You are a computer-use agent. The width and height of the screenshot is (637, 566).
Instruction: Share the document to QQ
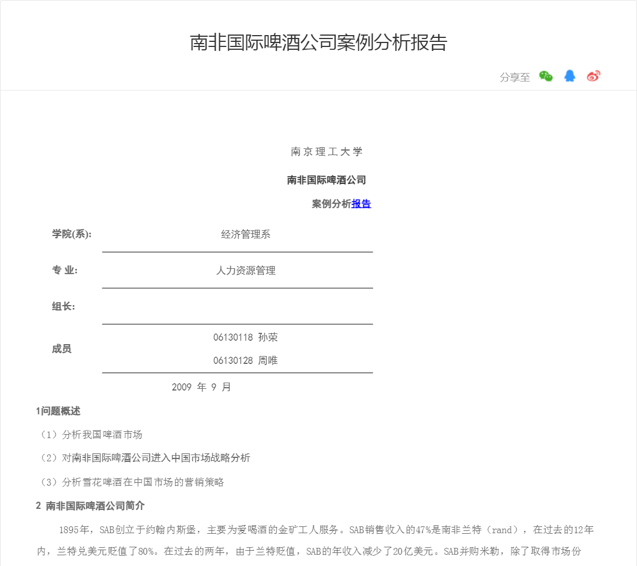(x=570, y=76)
